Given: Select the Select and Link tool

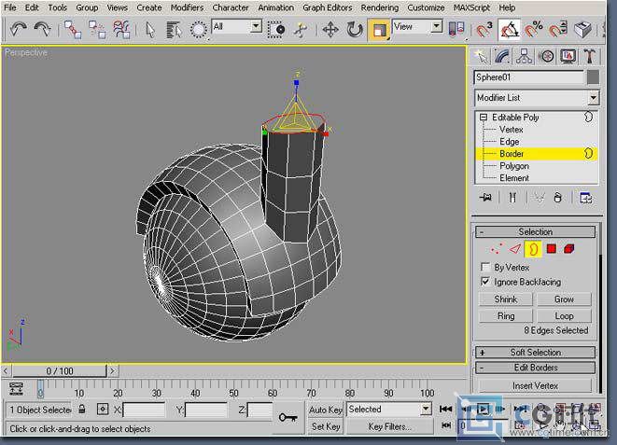Looking at the screenshot, I should 73,30.
